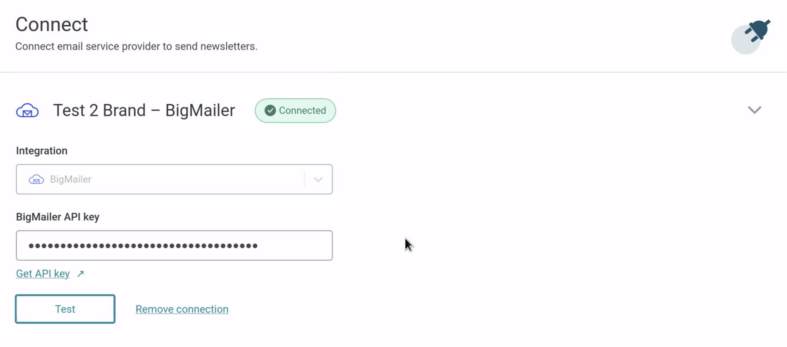Click the 'BigMailer API key' label
The height and width of the screenshot is (347, 787).
click(58, 217)
